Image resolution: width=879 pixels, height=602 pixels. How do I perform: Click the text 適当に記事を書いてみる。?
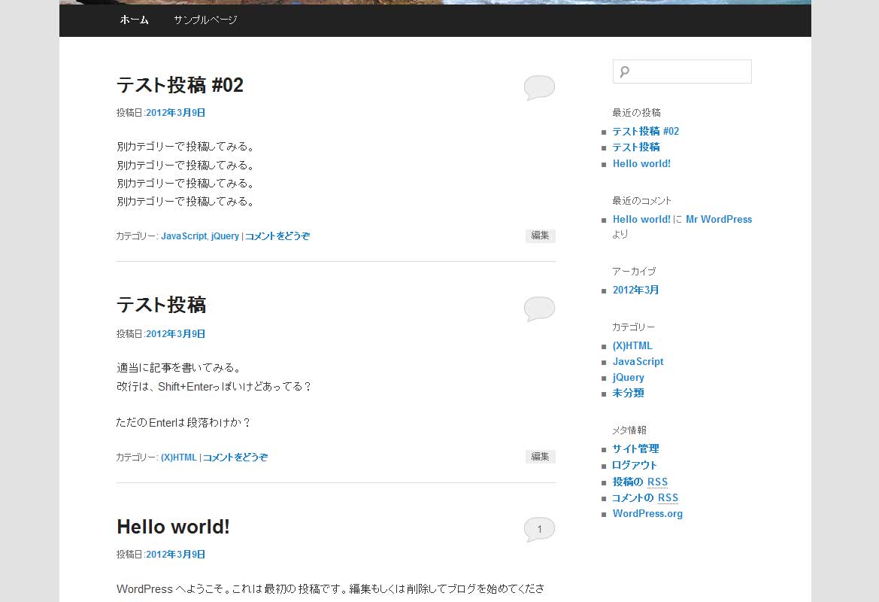coord(180,368)
